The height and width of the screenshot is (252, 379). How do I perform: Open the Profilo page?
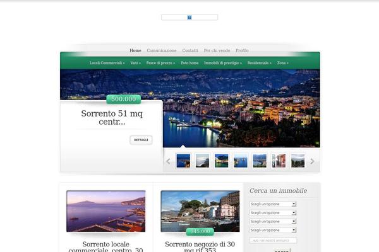[242, 50]
